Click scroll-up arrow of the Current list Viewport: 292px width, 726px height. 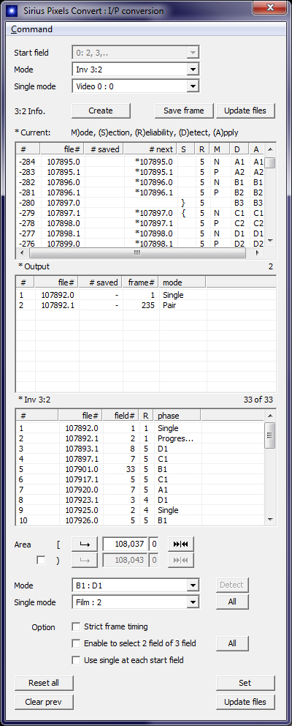point(271,149)
